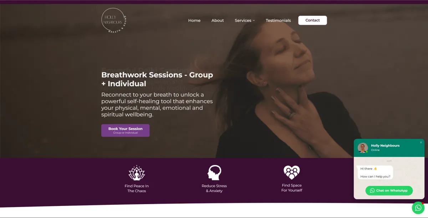Click the floating WhatsApp bubble icon
This screenshot has width=428, height=218.
pos(418,208)
